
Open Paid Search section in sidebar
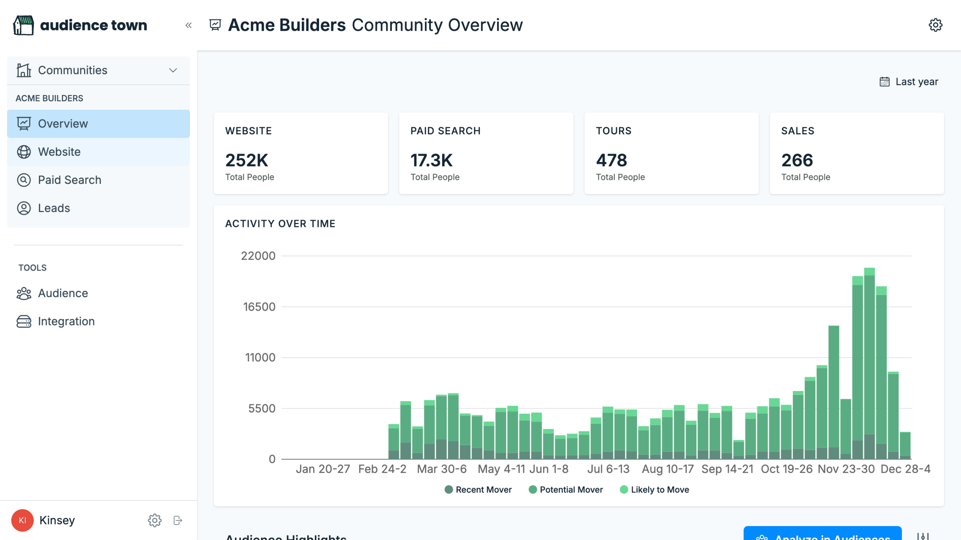[69, 180]
